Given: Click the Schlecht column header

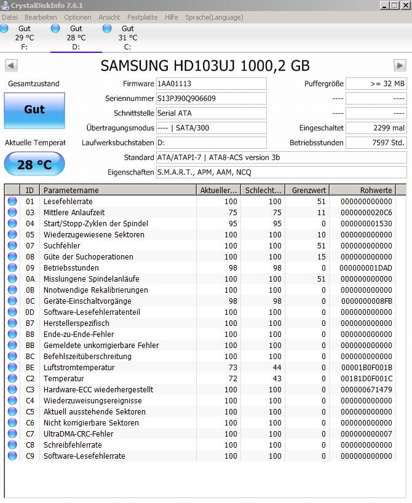Looking at the screenshot, I should [x=263, y=190].
